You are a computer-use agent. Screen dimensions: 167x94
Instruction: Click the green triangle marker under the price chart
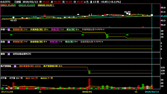(109, 27)
